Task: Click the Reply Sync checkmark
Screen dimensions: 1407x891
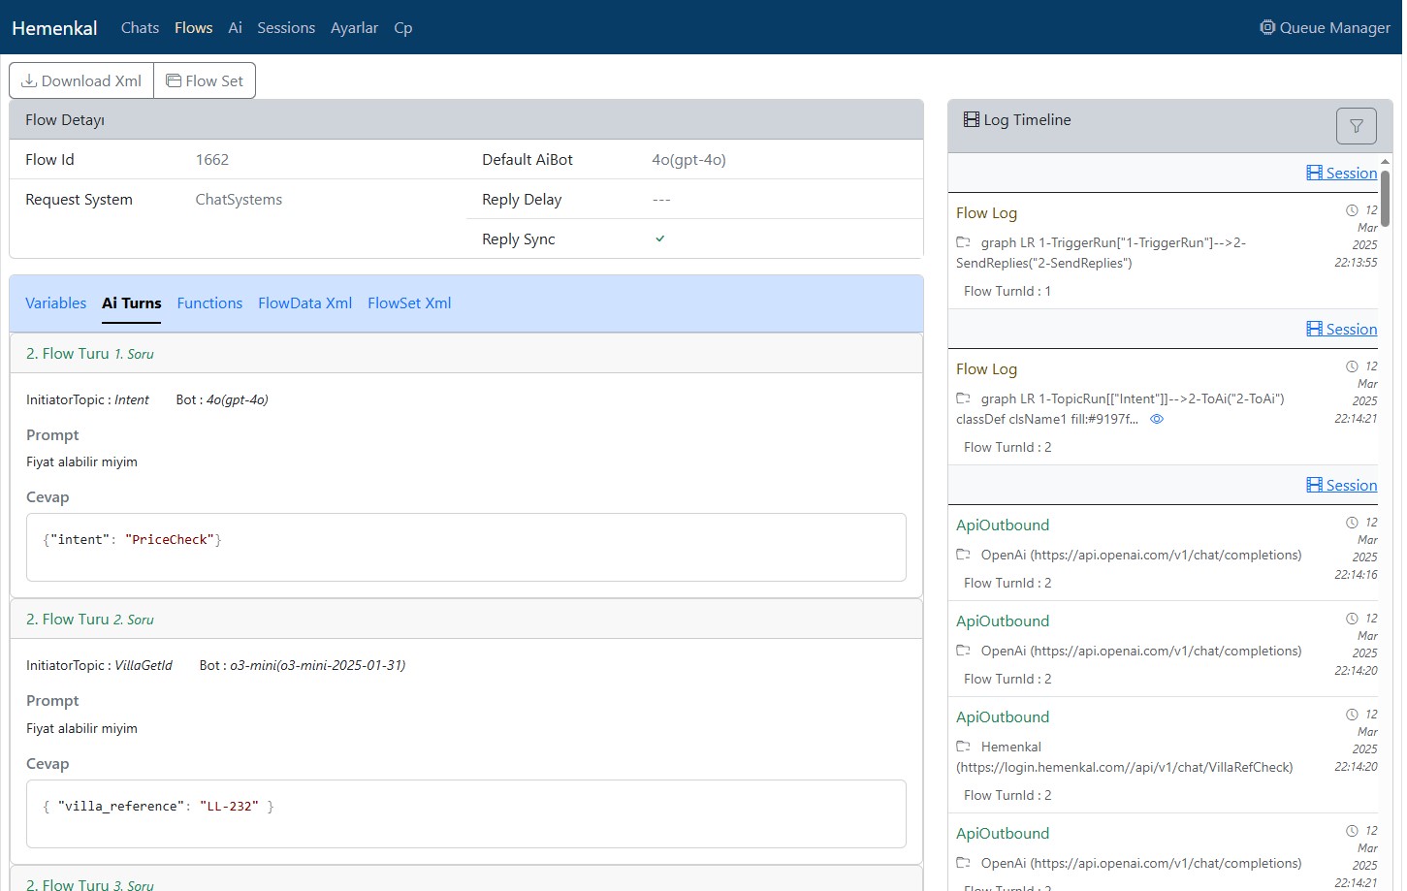Action: pos(659,239)
